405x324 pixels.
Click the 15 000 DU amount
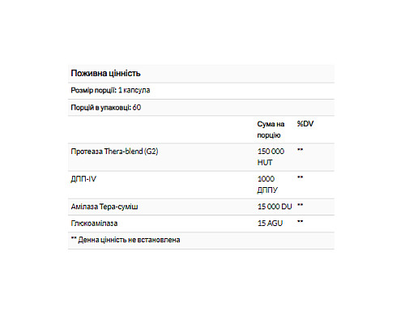[275, 207]
